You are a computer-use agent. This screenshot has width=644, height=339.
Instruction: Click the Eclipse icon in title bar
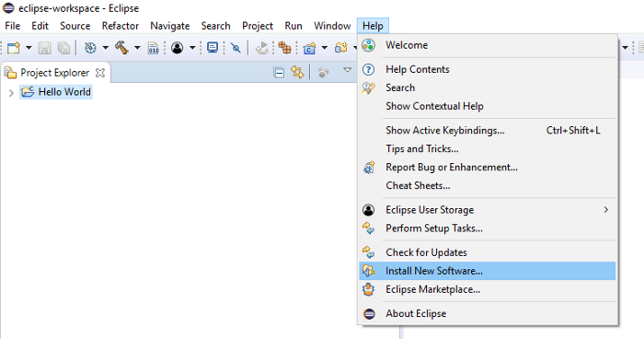(x=8, y=7)
